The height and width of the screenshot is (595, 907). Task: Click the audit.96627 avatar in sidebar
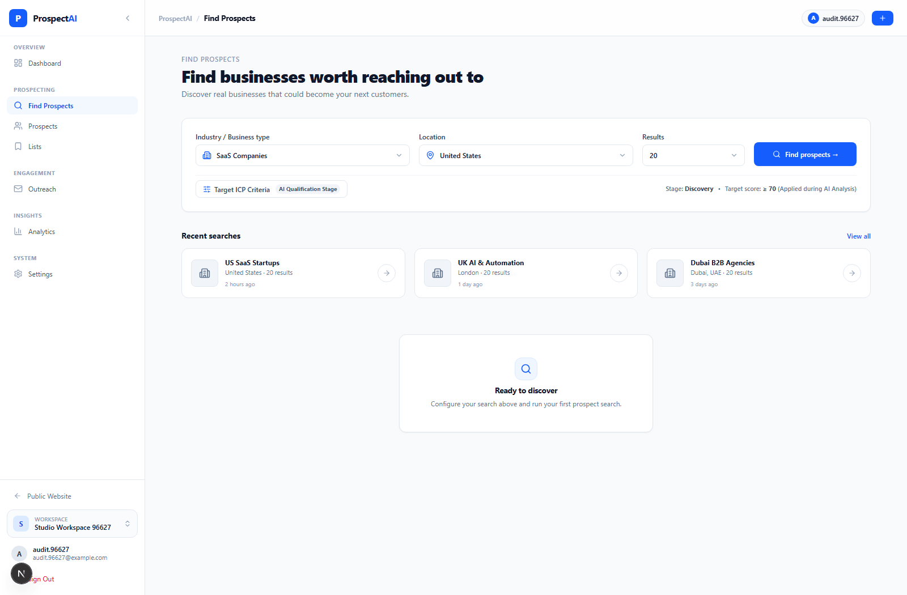pyautogui.click(x=19, y=554)
